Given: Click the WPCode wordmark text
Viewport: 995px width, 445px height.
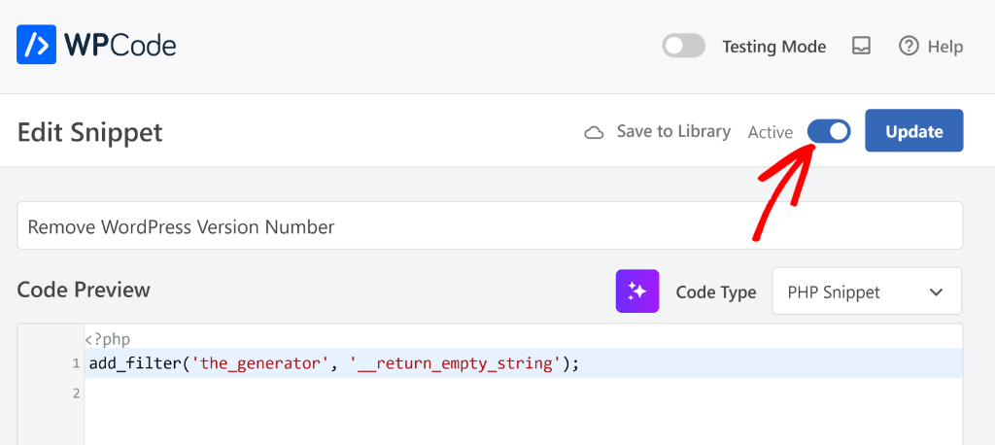Looking at the screenshot, I should (120, 45).
